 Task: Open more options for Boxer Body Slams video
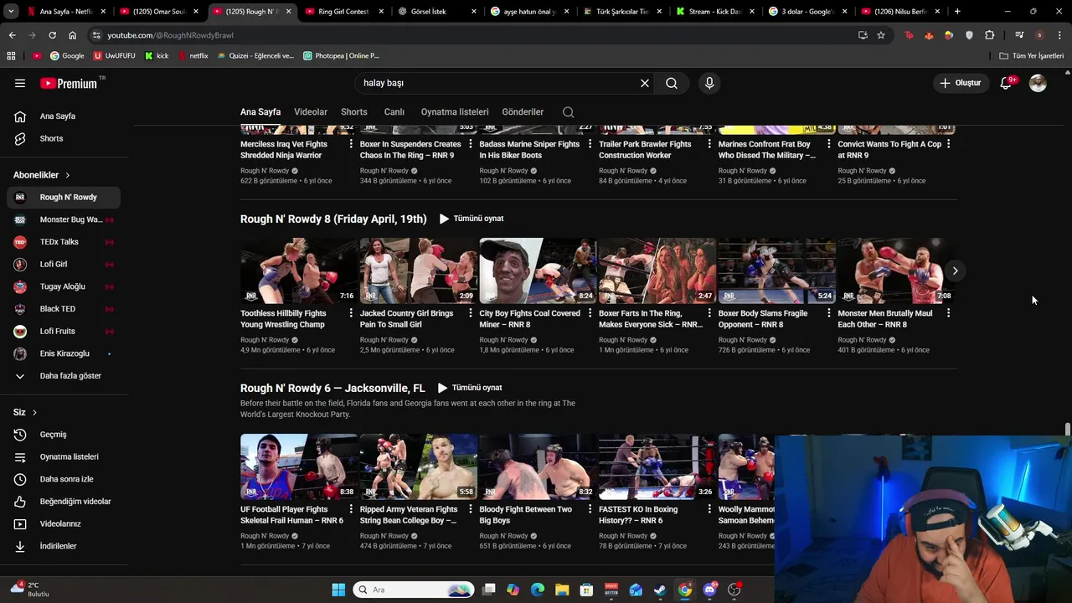point(828,313)
